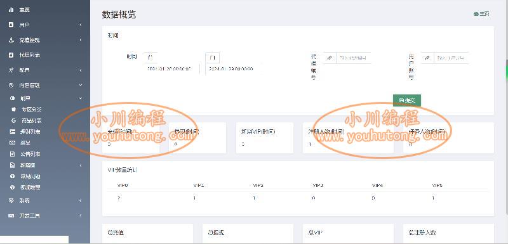Click the VIP0 column header
508x244 pixels.
(123, 186)
